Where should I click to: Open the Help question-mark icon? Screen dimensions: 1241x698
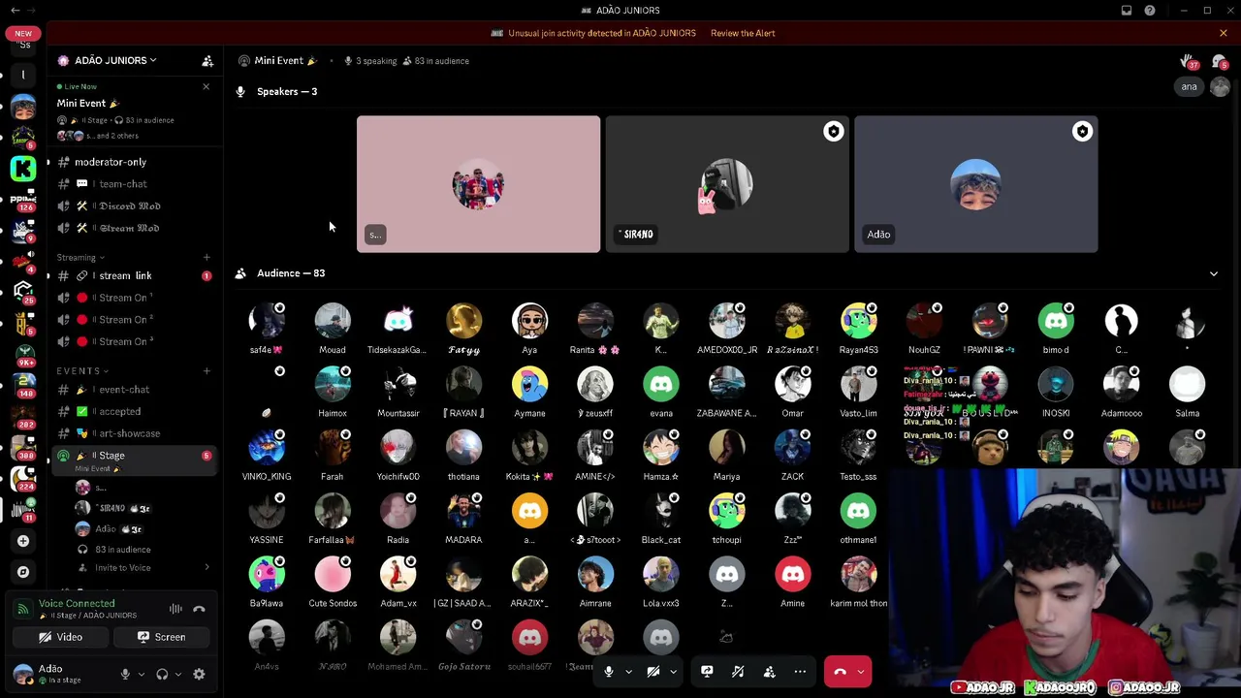1150,11
